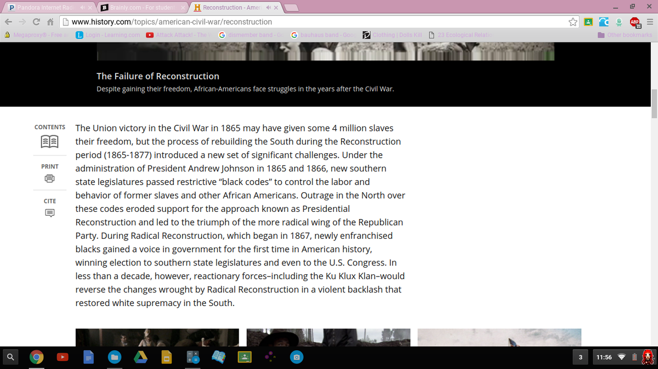This screenshot has width=658, height=369.
Task: Print the article using the printer icon
Action: coord(49,179)
